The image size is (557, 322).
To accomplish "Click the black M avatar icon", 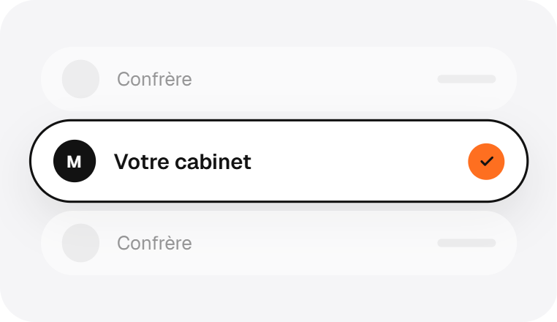I will click(x=75, y=161).
